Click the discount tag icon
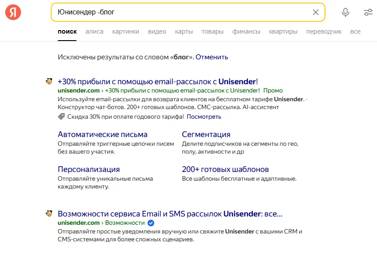377x254 pixels. tap(62, 117)
